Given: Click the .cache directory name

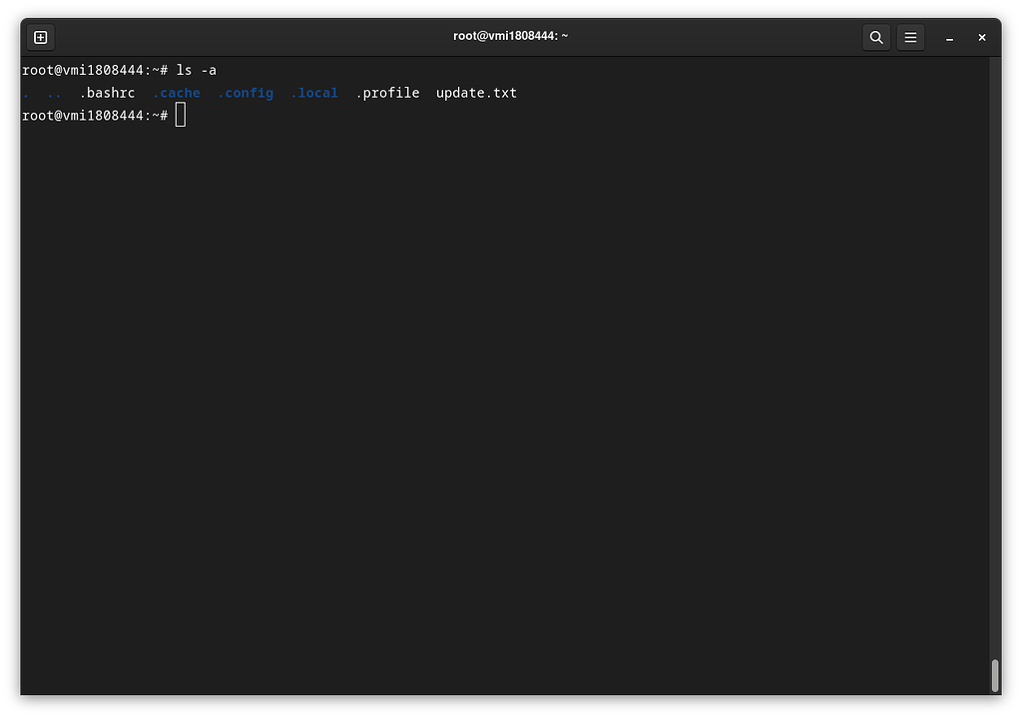Looking at the screenshot, I should pos(176,93).
